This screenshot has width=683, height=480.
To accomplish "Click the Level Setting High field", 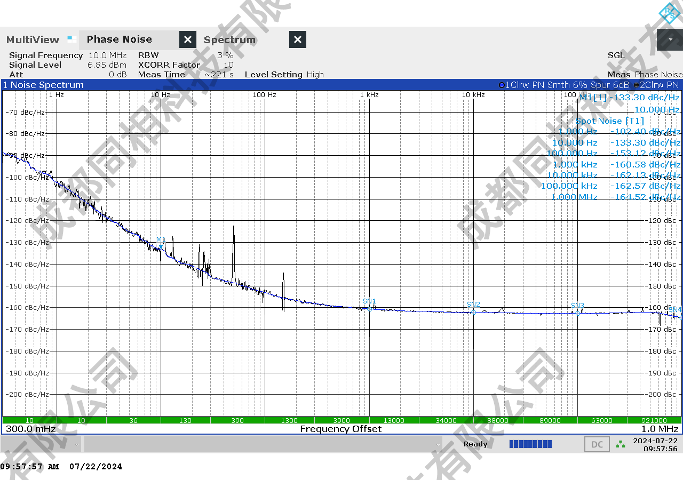I will click(x=284, y=75).
